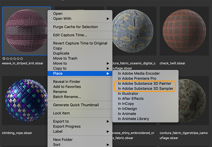This screenshot has height=147, width=212.
Task: Place In Adobe Media Encoder
Action: (x=145, y=73)
